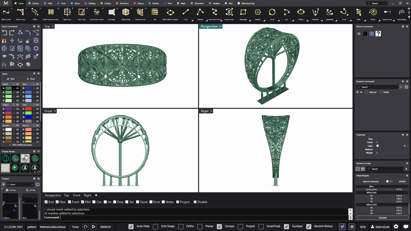Open the Transform menu tab
This screenshot has height=231, width=411.
pyautogui.click(x=123, y=3)
